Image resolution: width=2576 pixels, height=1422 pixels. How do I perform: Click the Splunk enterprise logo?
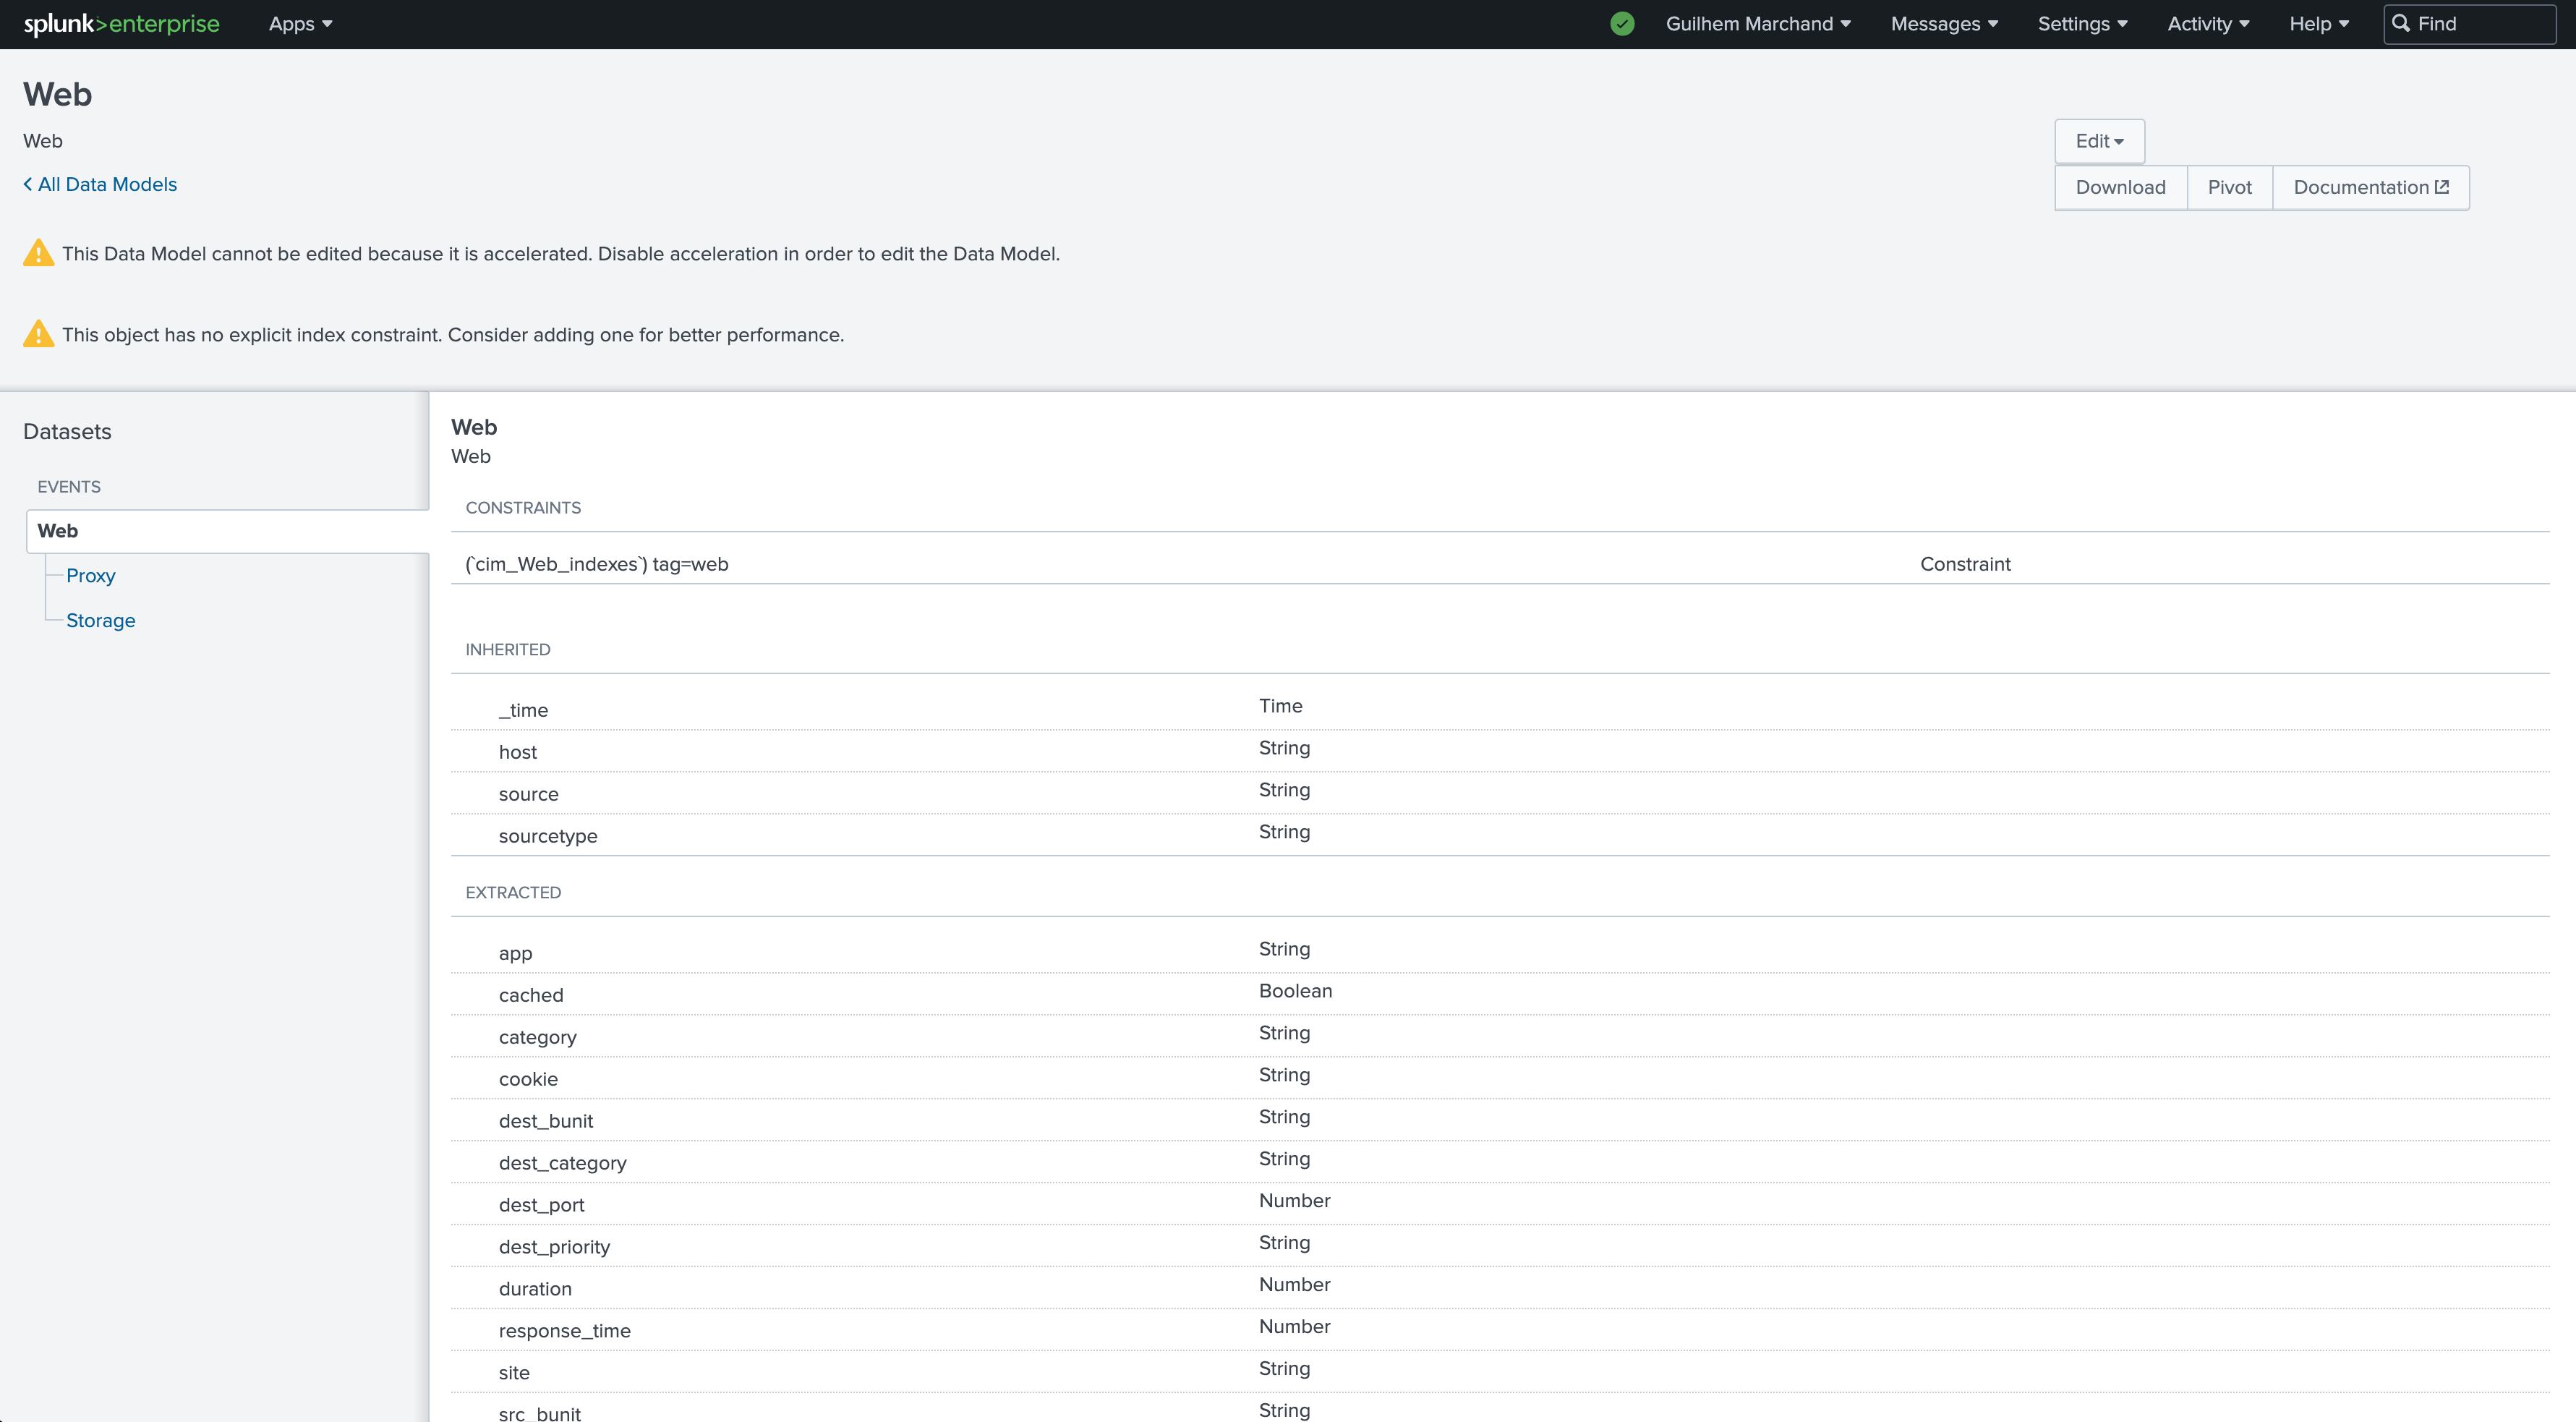click(x=121, y=24)
